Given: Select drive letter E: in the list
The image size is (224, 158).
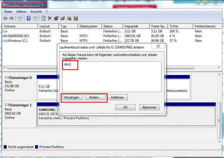Looking at the screenshot, I should tap(68, 64).
